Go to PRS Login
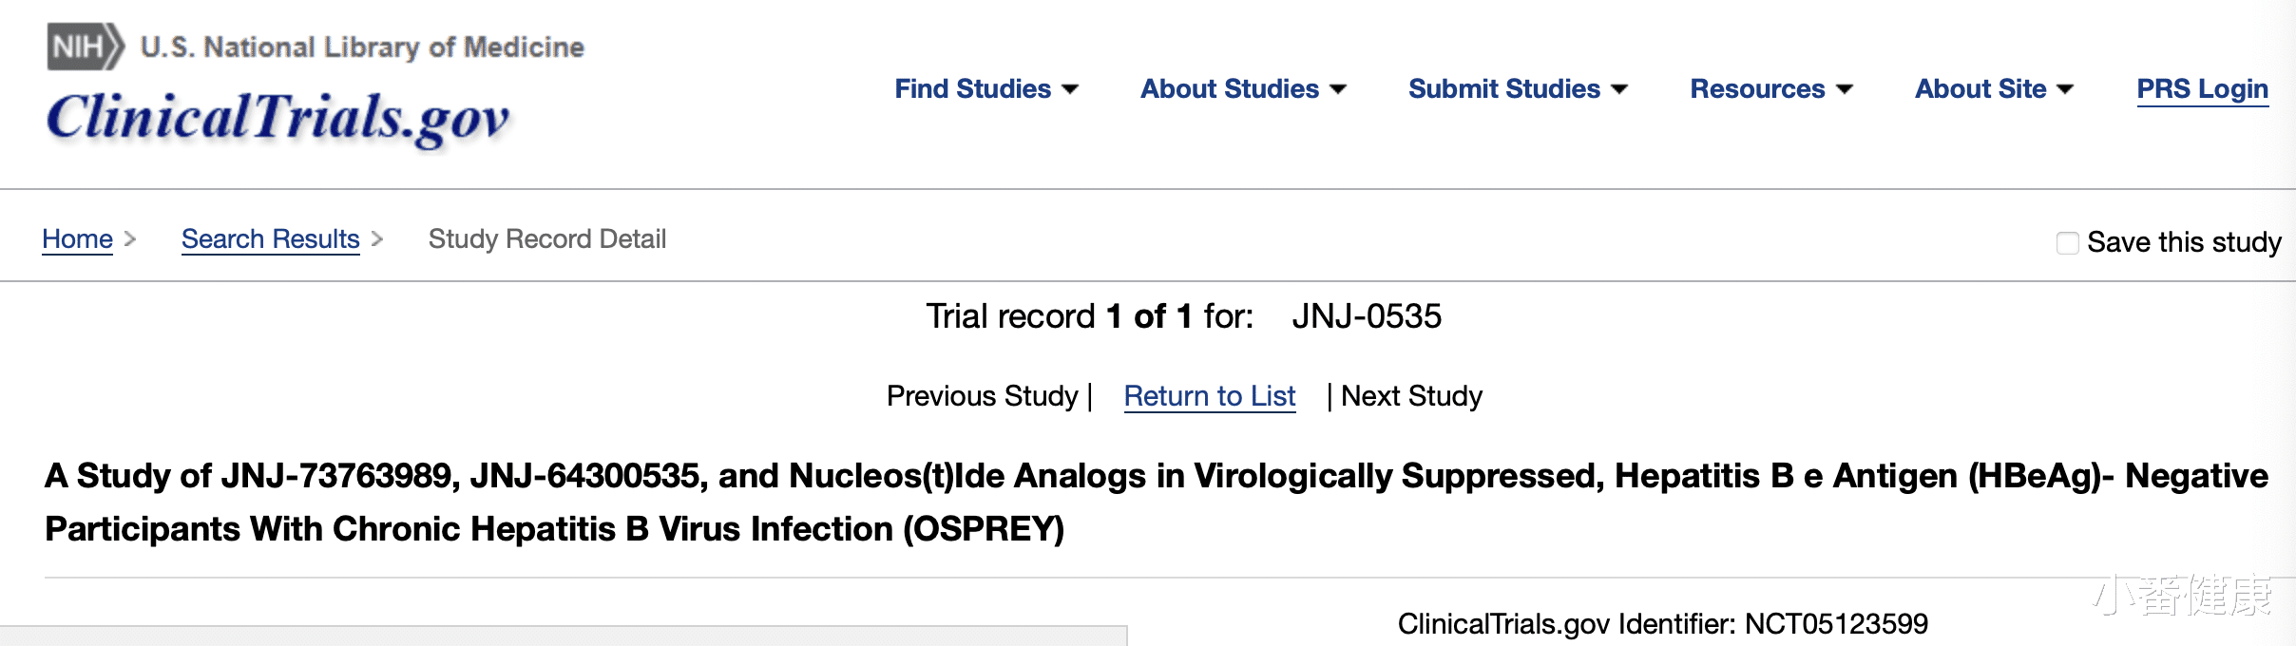2296x646 pixels. coord(2202,89)
